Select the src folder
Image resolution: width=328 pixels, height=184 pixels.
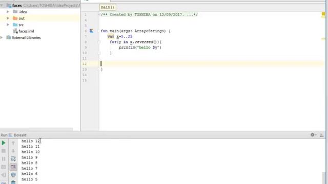click(x=21, y=25)
